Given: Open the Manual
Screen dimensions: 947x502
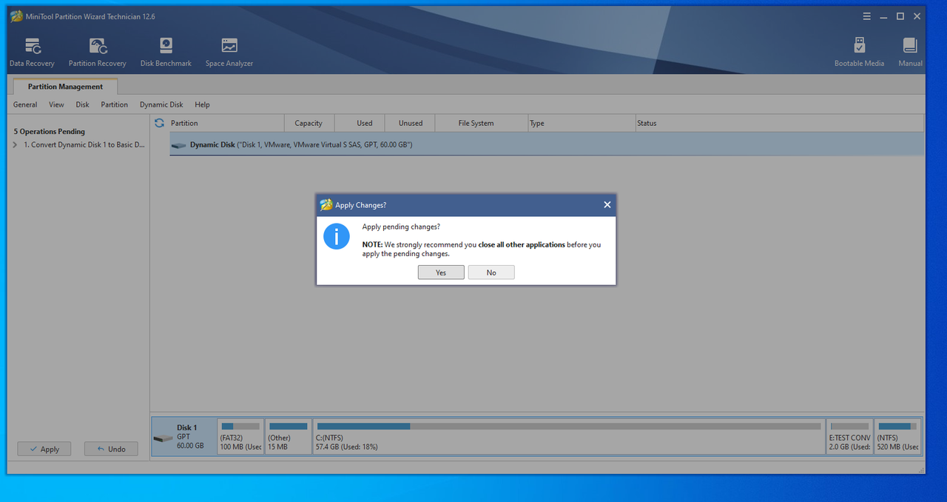Looking at the screenshot, I should [910, 53].
